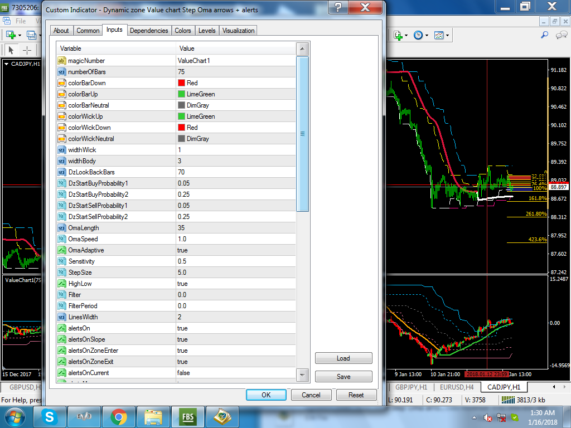Click the Load button
Viewport: 571px width, 428px height.
343,358
